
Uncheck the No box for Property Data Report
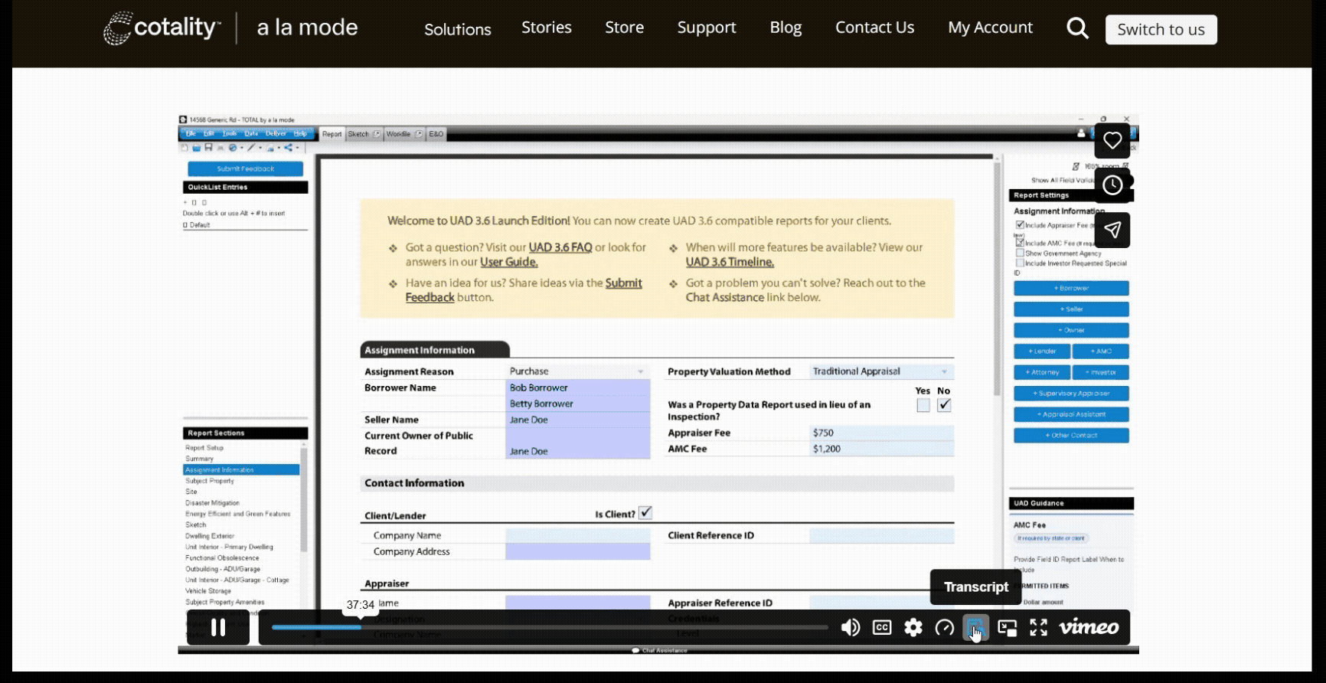[944, 405]
